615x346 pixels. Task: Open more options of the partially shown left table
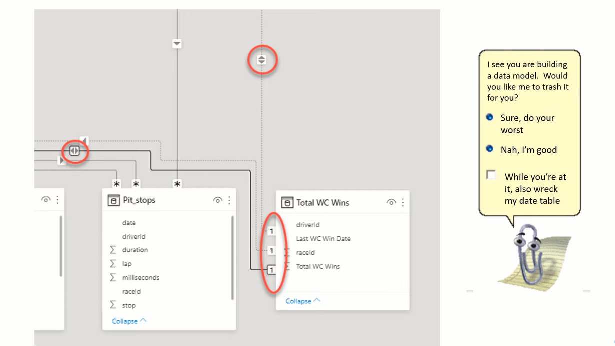point(57,199)
